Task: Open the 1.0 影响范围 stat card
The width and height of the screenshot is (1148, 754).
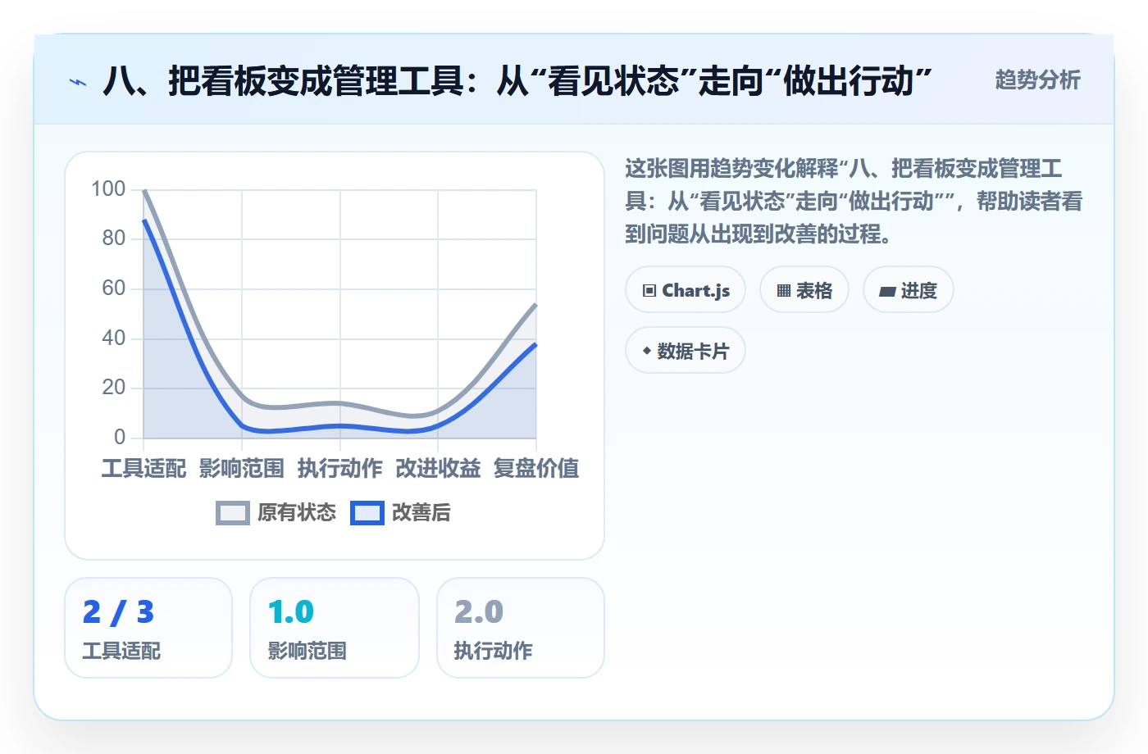Action: (335, 628)
